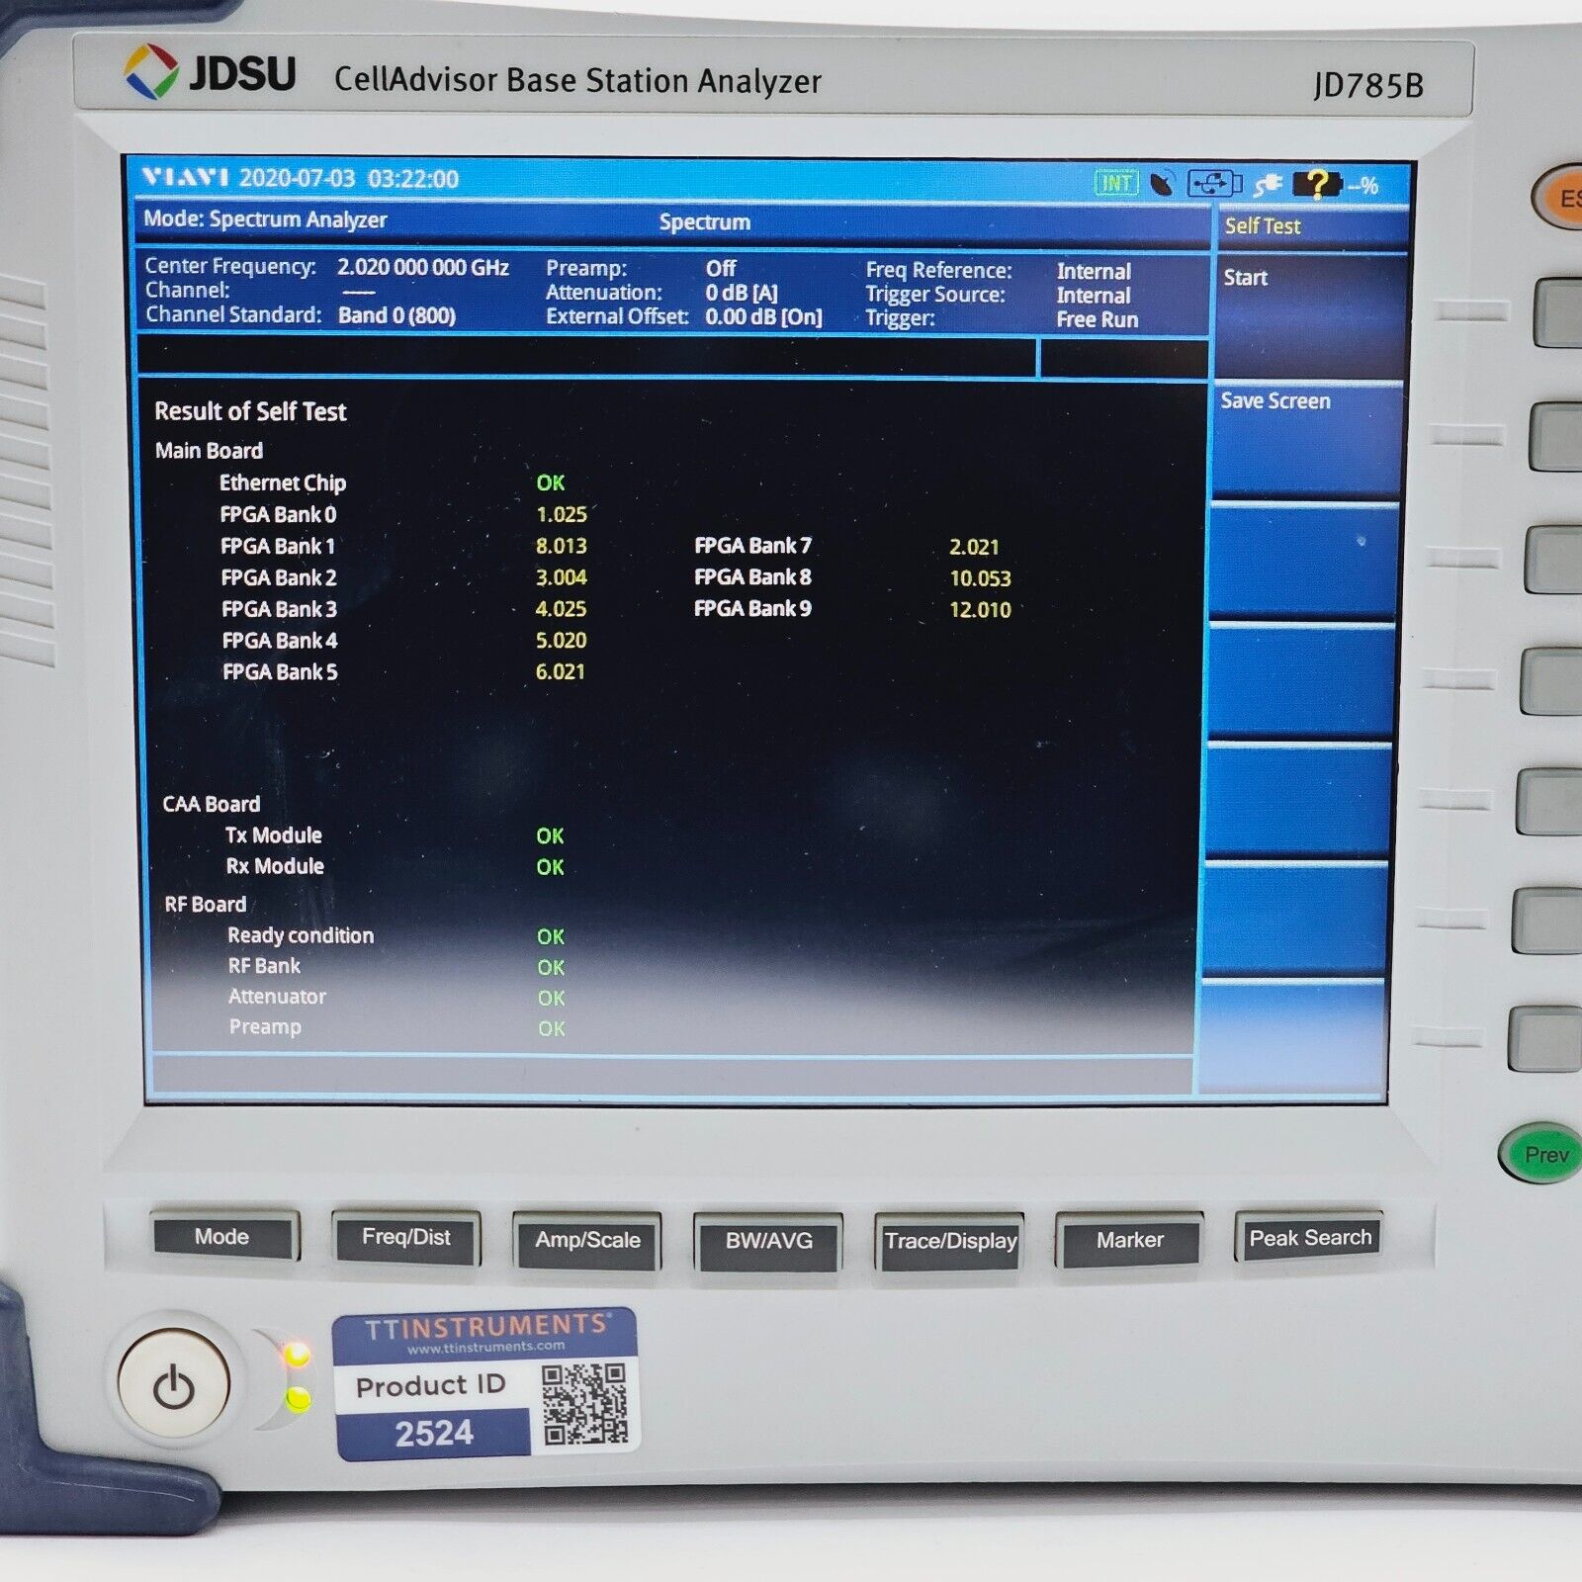Click the AC power plug icon
This screenshot has width=1582, height=1582.
(x=1268, y=184)
